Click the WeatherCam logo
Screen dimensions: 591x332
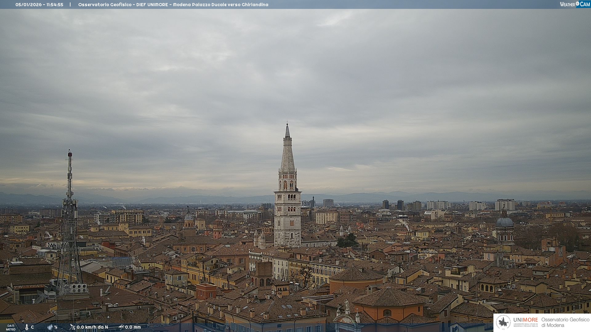coord(575,4)
